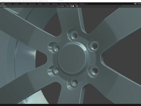Screen dimensions: 141x106
Task: Open the Animation workspace tab
Action: point(47,4)
